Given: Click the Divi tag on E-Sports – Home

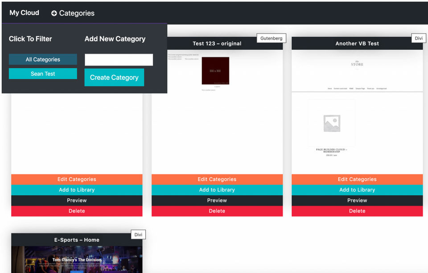Looking at the screenshot, I should [x=138, y=235].
